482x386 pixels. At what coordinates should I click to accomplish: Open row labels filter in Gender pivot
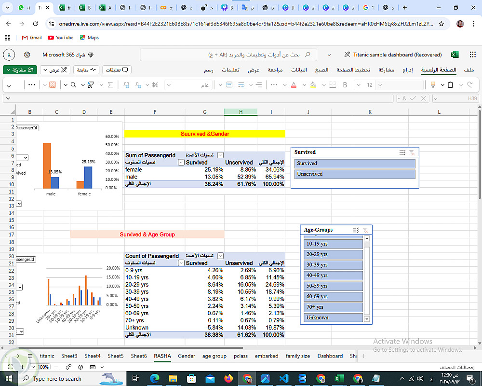pos(181,163)
